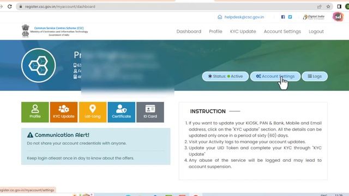The height and width of the screenshot is (196, 349).
Task: Open the browser side panel icon
Action: click(x=339, y=7)
